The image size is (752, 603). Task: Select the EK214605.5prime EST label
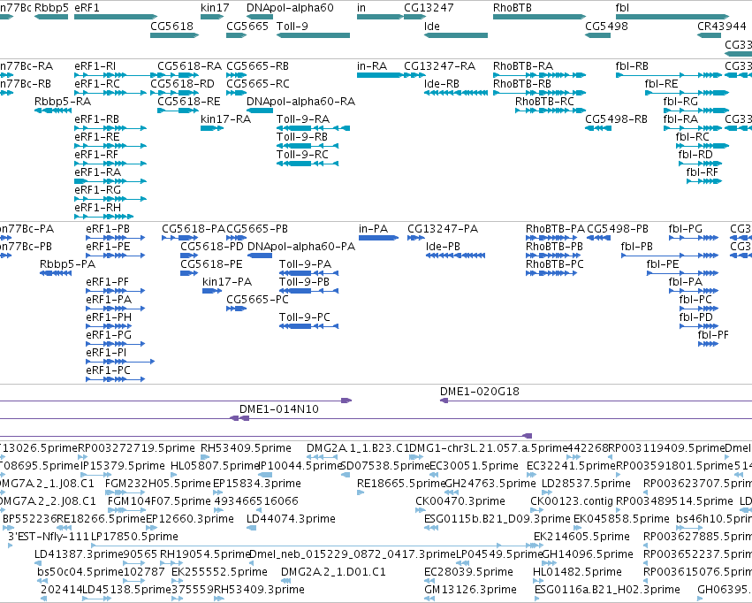(x=581, y=537)
